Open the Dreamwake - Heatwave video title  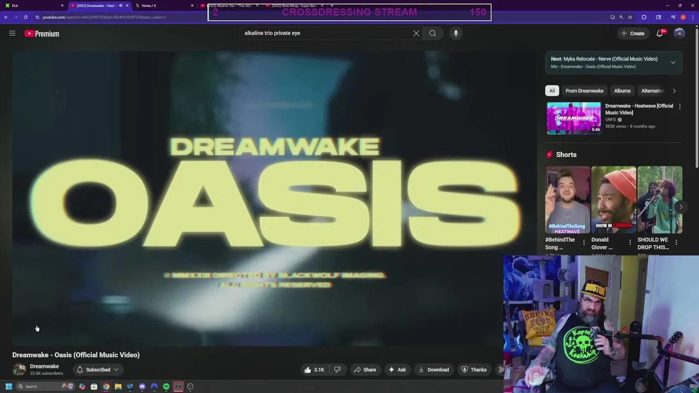(639, 109)
